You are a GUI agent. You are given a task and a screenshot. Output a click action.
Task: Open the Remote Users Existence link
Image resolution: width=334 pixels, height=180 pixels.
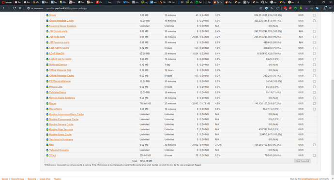point(62,98)
